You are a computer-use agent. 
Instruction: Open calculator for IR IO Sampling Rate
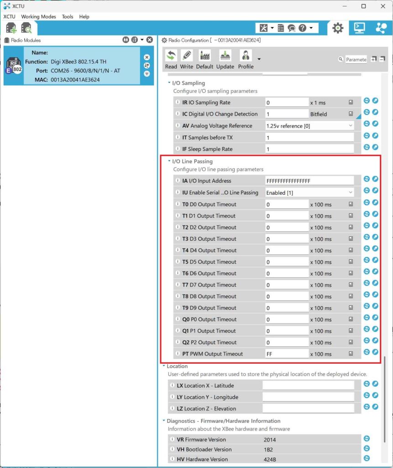point(351,102)
